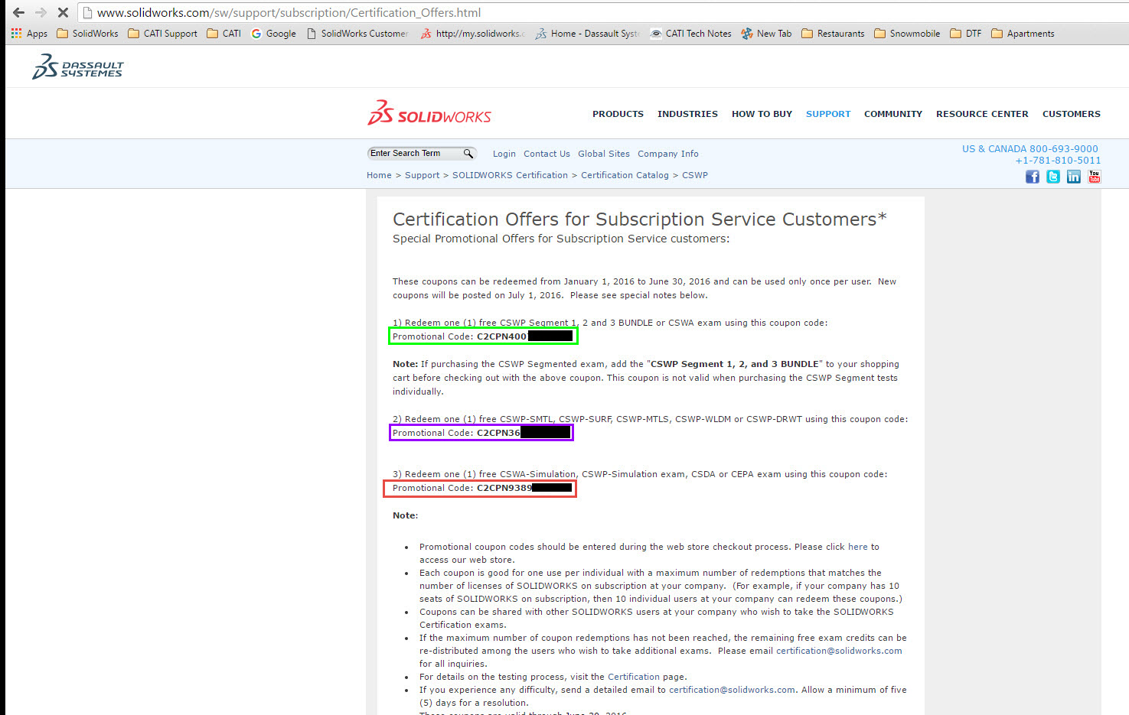Viewport: 1129px width, 715px height.
Task: Click the CSWP breadcrumb link
Action: (x=695, y=175)
